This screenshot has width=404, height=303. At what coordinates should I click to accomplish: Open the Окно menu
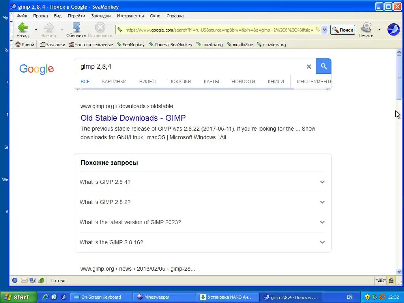coord(155,16)
